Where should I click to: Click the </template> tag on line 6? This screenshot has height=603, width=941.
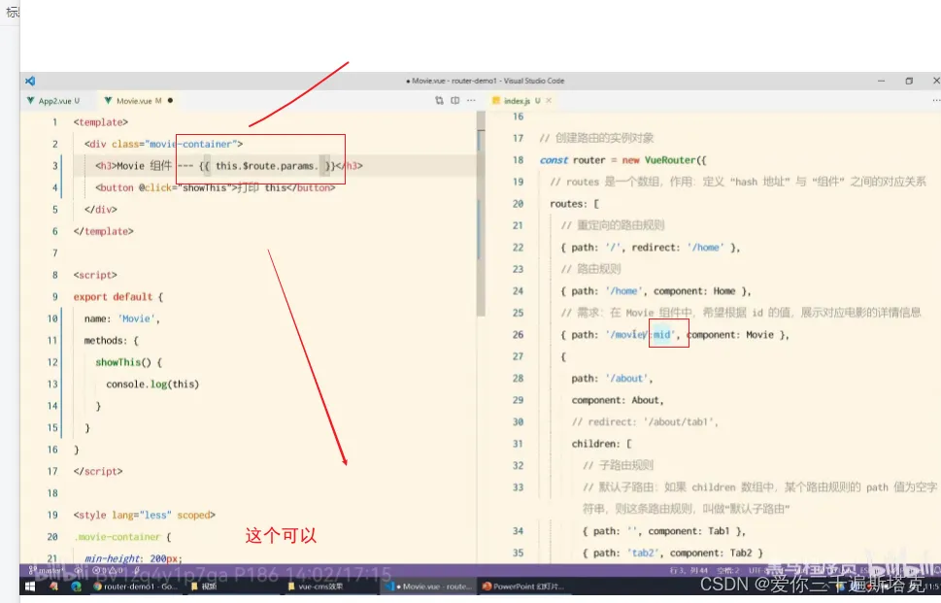click(x=103, y=232)
